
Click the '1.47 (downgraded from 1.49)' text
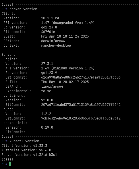[68, 23]
